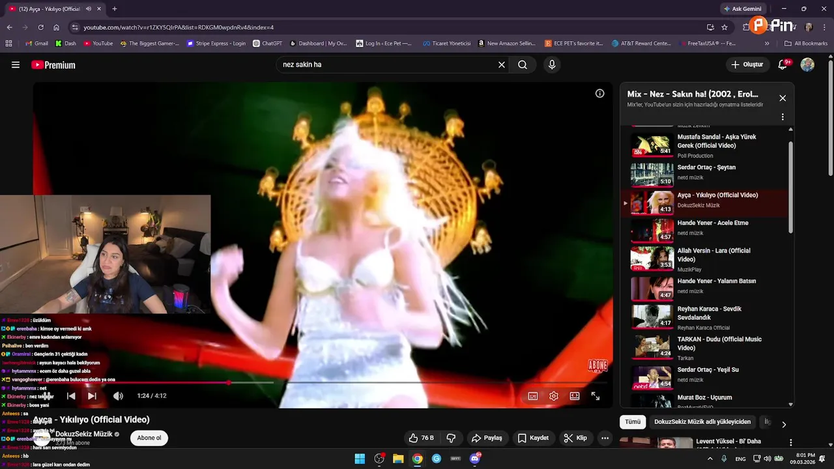
Task: Open Stripe Express - Login bookmark
Action: [x=216, y=44]
